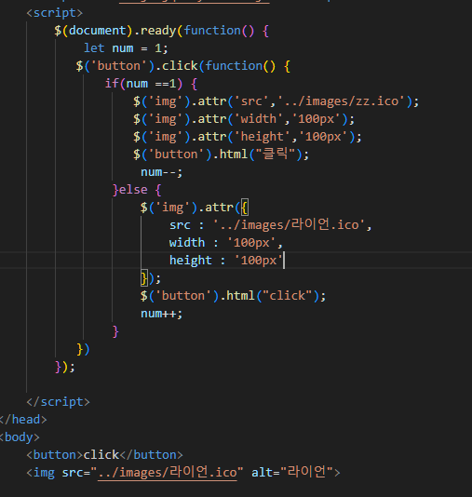Click the $('img').attr({ line
Viewport: 472px width, 497px height.
click(195, 208)
